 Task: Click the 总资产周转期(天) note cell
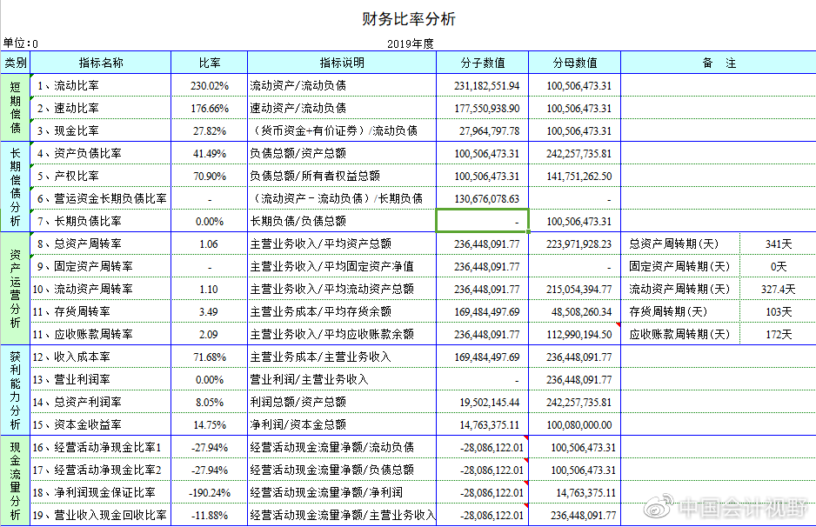(680, 244)
